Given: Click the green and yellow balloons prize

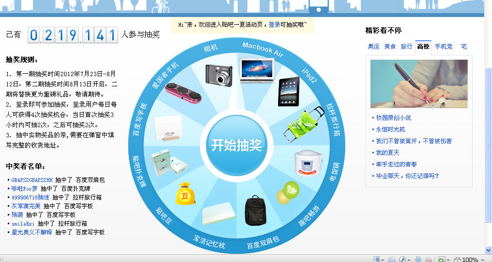Looking at the screenshot, I should pyautogui.click(x=288, y=193).
